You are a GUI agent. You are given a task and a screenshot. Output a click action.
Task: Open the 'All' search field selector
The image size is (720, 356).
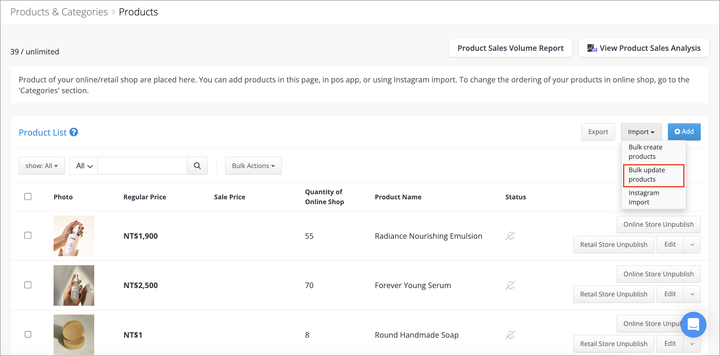[x=84, y=166]
